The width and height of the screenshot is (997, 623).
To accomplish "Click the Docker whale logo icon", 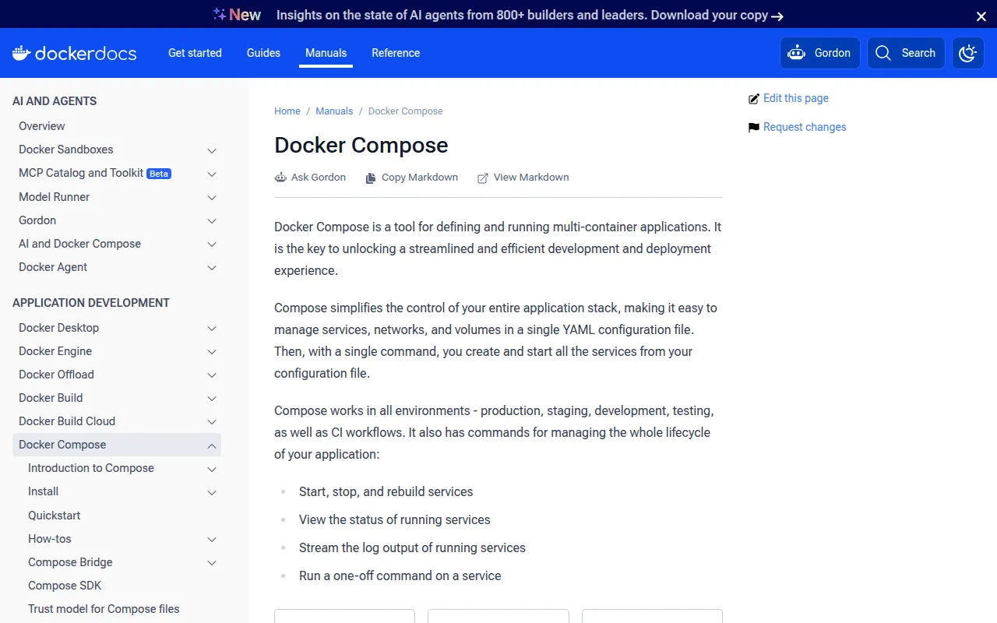I will click(x=22, y=53).
